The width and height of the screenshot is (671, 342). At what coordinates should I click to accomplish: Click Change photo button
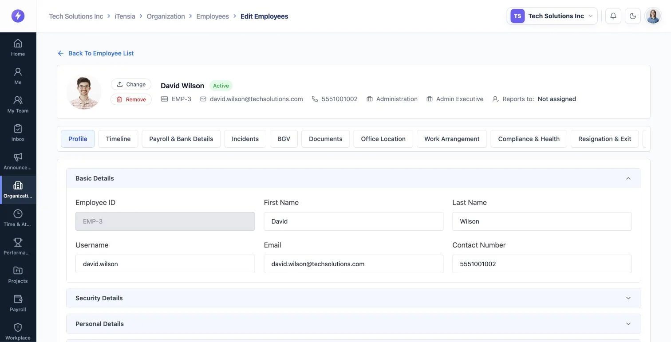click(131, 84)
